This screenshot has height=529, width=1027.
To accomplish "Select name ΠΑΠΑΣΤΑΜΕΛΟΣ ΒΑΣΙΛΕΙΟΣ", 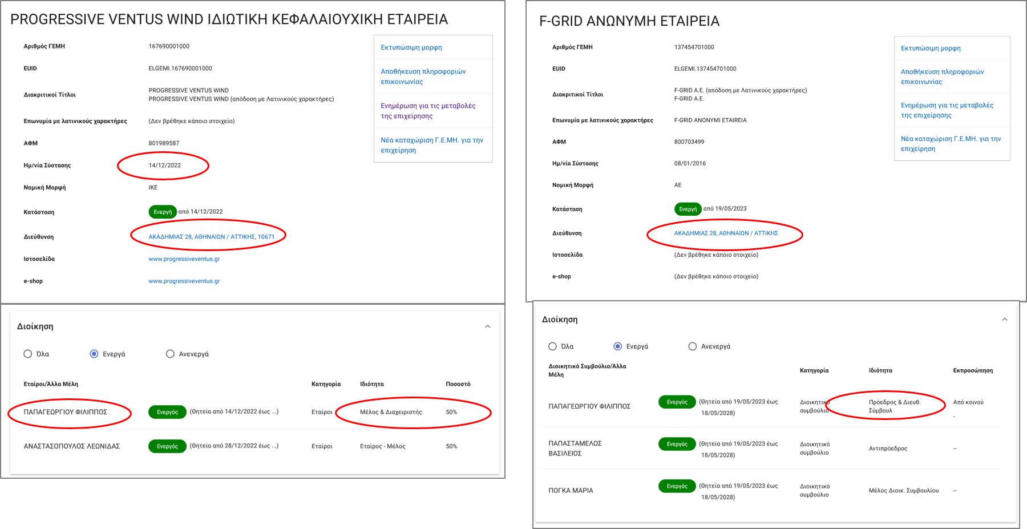I will (575, 449).
